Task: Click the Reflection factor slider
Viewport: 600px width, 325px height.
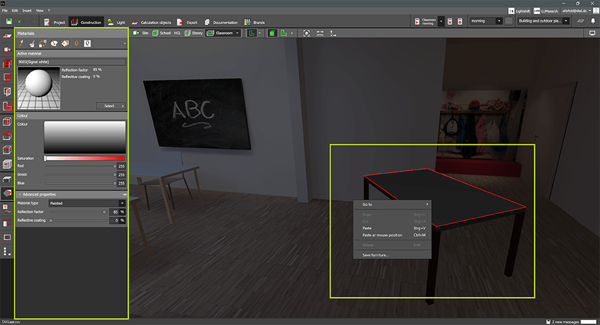Action: pyautogui.click(x=77, y=212)
